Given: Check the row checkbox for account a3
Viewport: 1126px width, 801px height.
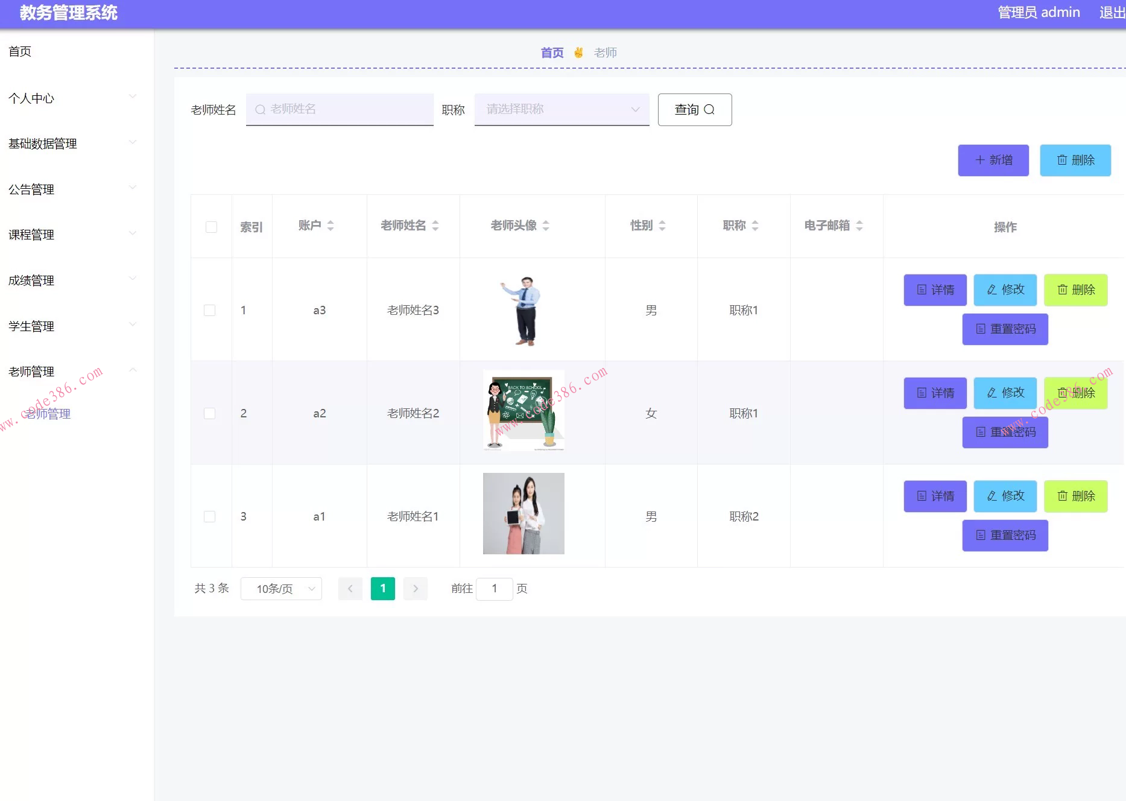Looking at the screenshot, I should [x=210, y=310].
